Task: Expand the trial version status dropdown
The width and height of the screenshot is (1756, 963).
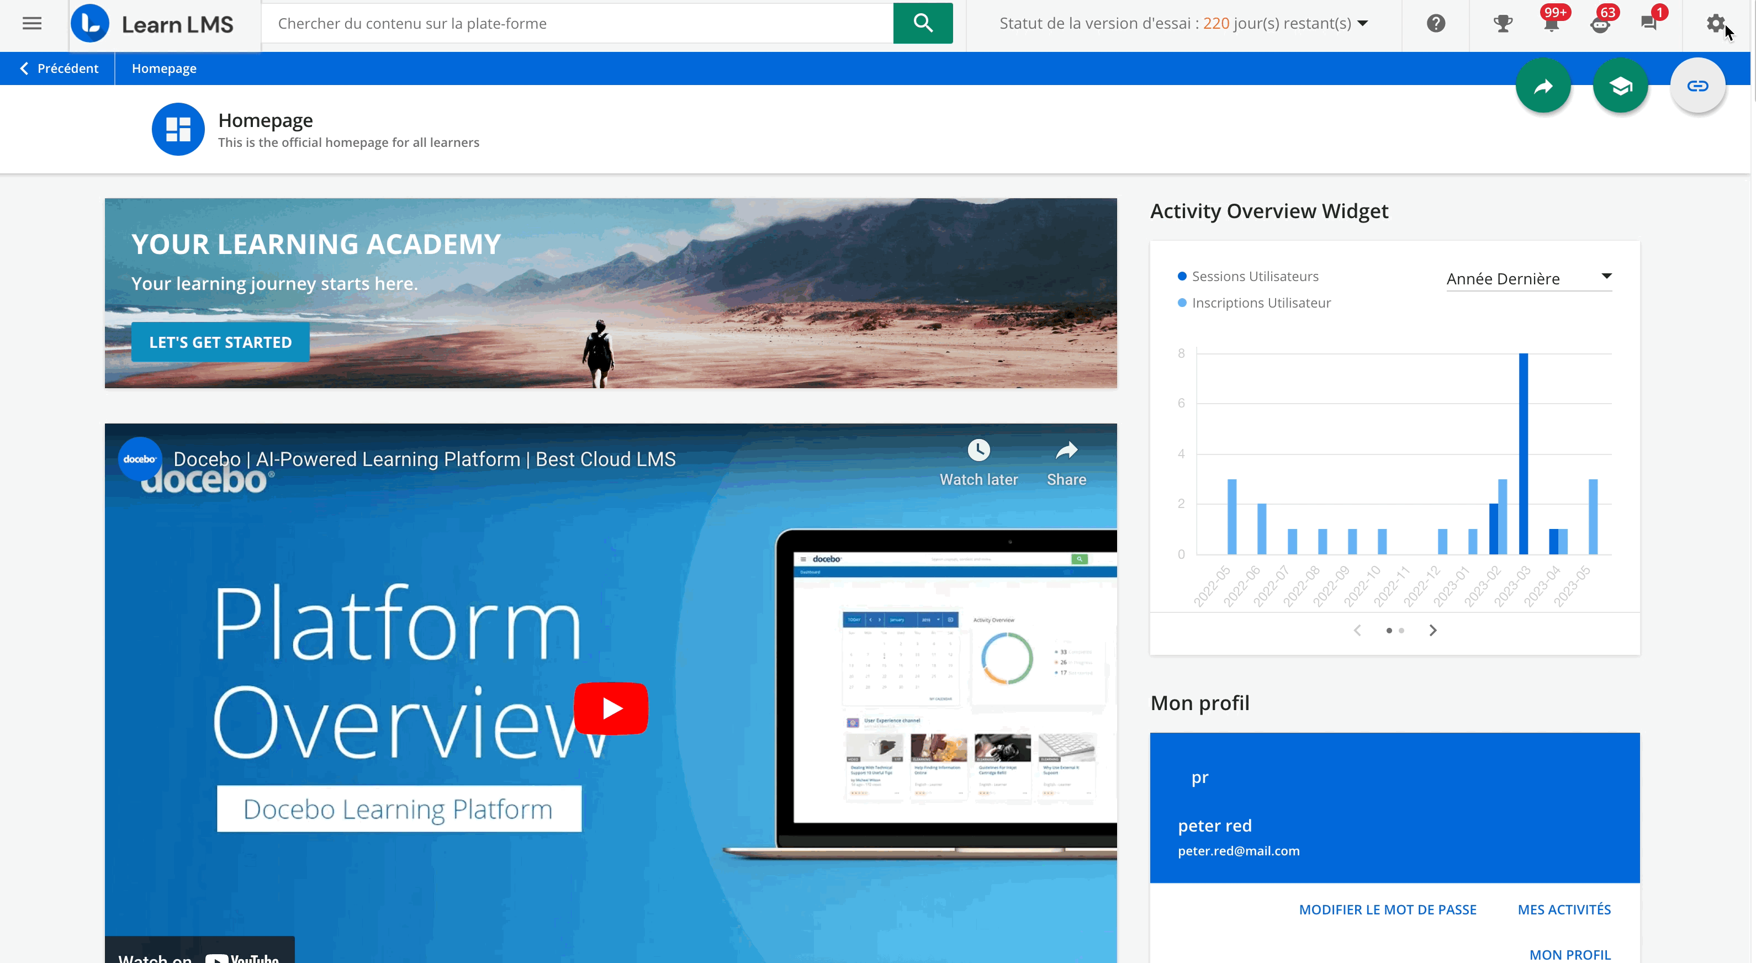Action: pyautogui.click(x=1363, y=23)
